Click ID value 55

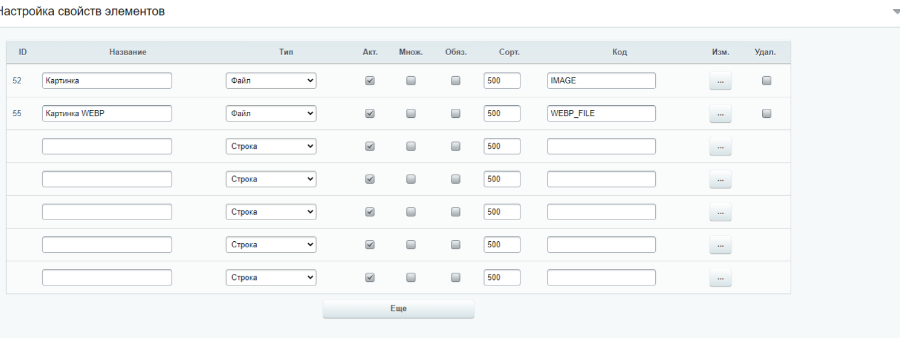coord(17,113)
